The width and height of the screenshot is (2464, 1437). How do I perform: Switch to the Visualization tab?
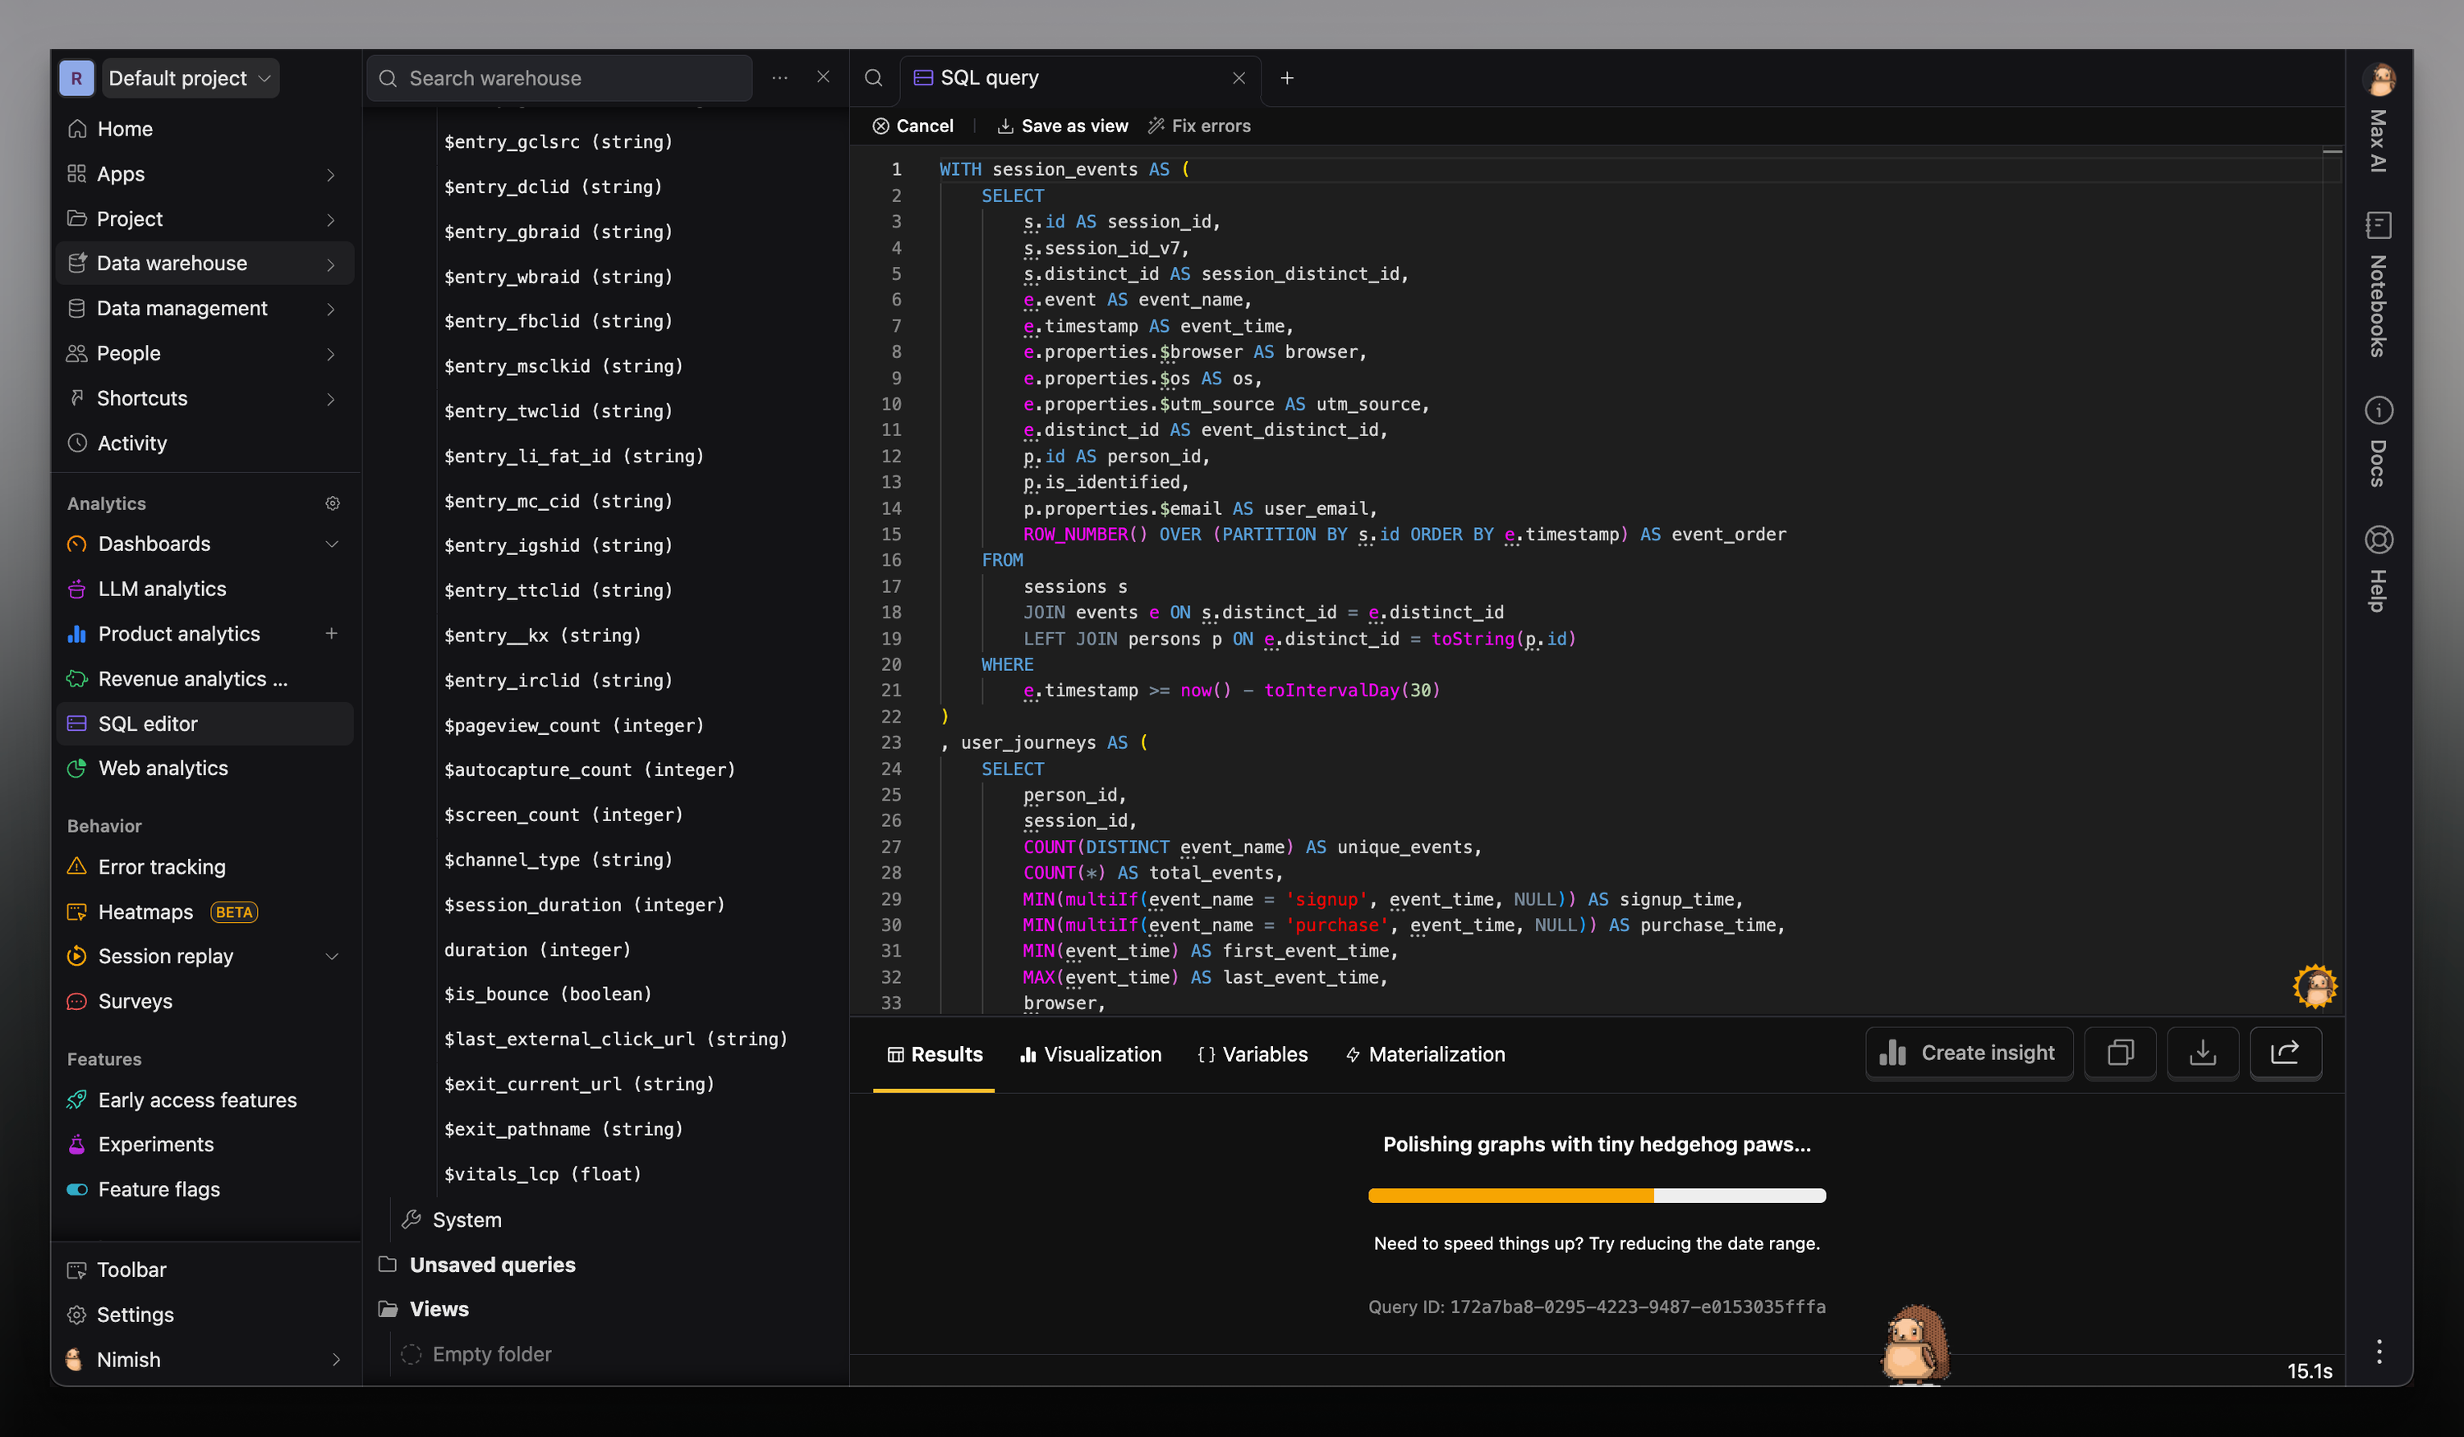coord(1090,1055)
